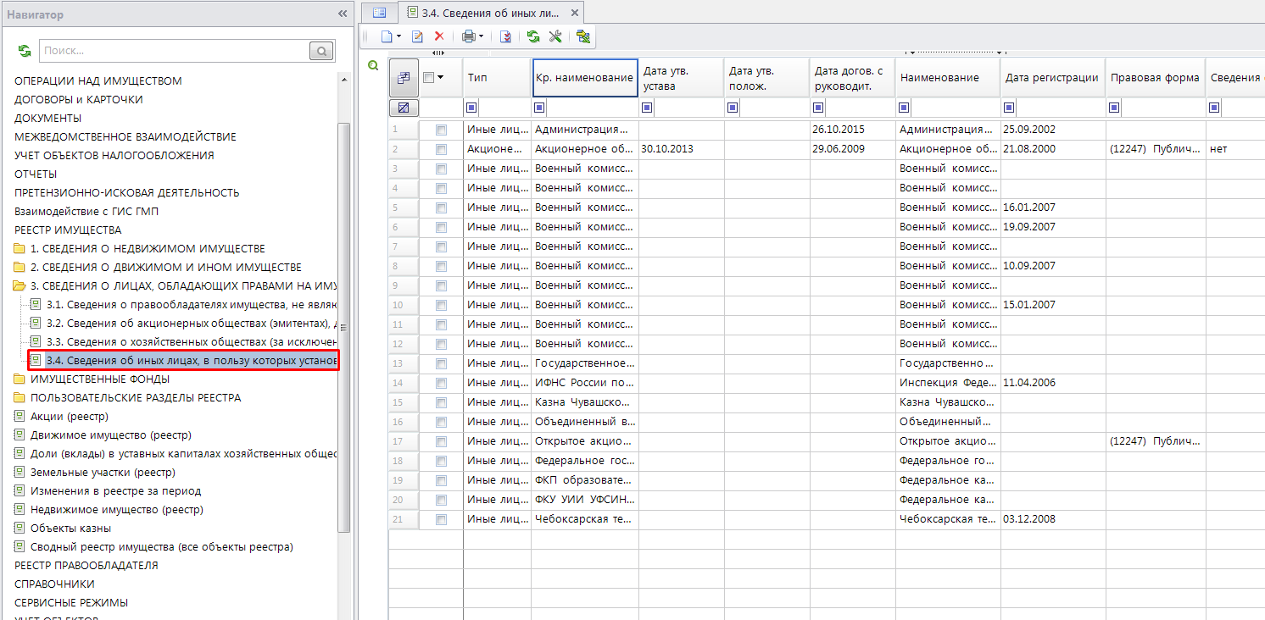1265x620 pixels.
Task: Click the new document icon in toolbar
Action: (386, 36)
